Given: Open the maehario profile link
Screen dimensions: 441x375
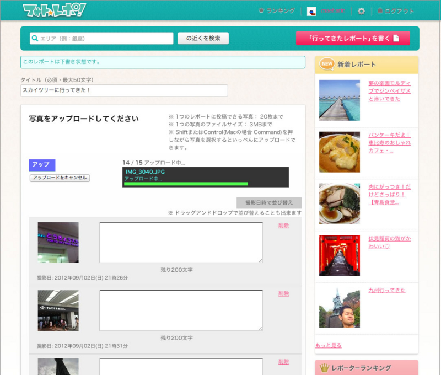Looking at the screenshot, I should (333, 11).
